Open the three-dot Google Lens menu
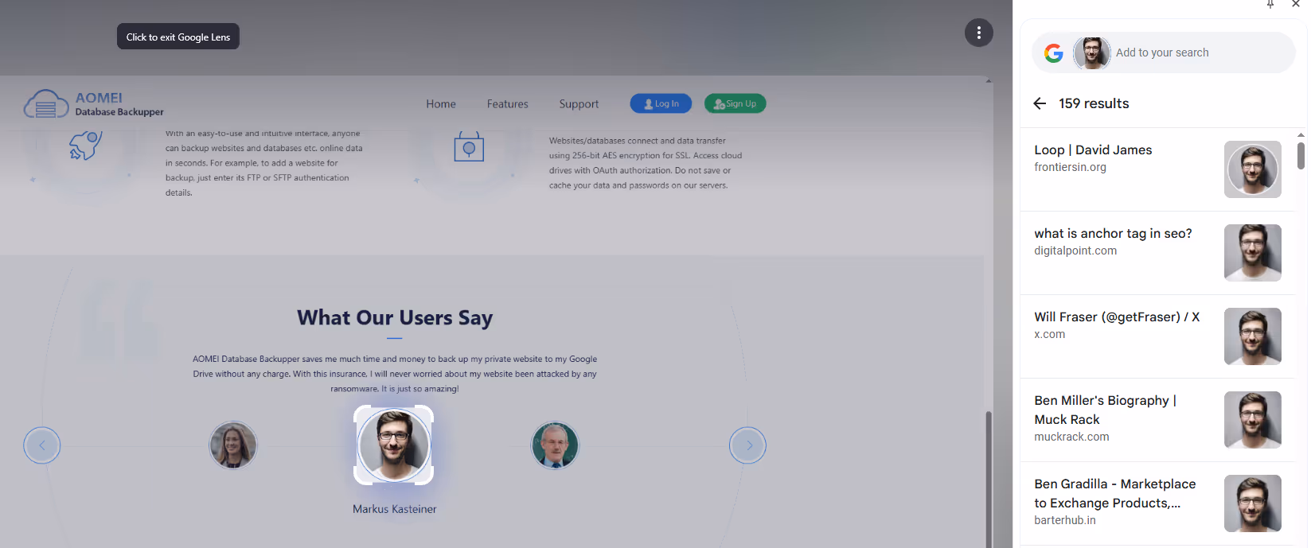Viewport: 1311px width, 548px height. tap(978, 33)
